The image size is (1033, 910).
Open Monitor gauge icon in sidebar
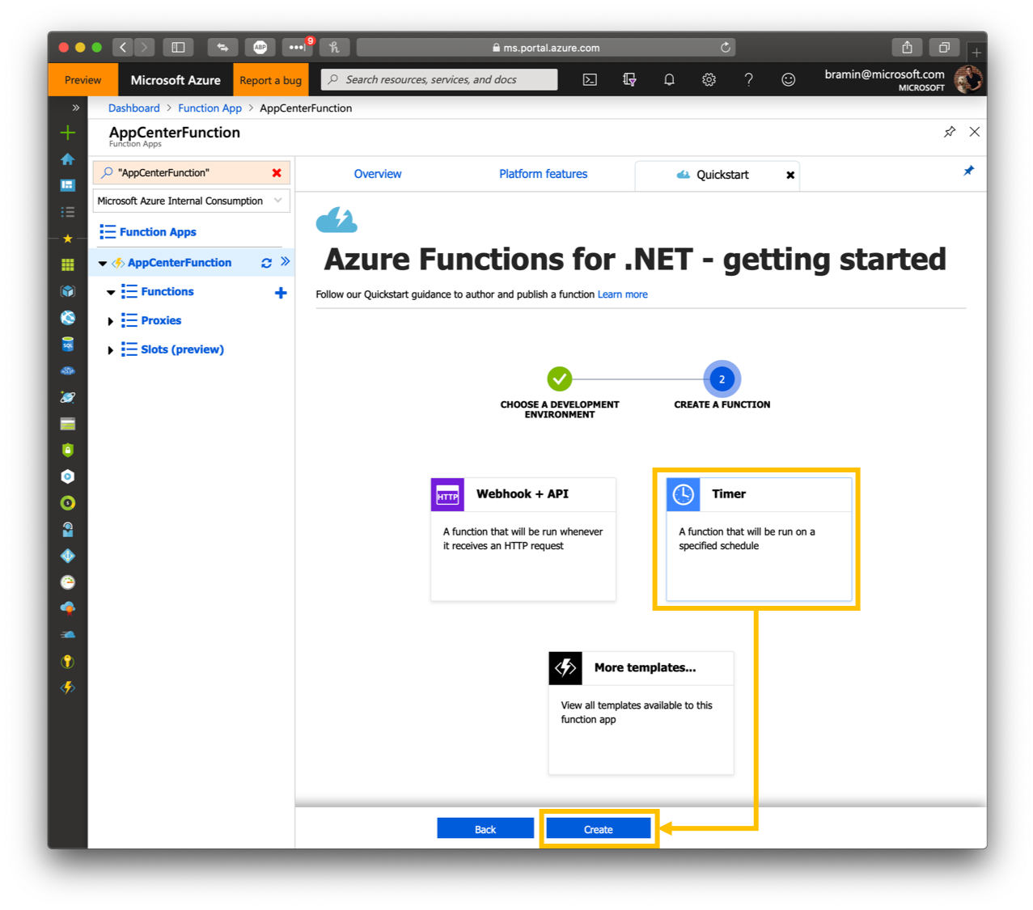68,582
